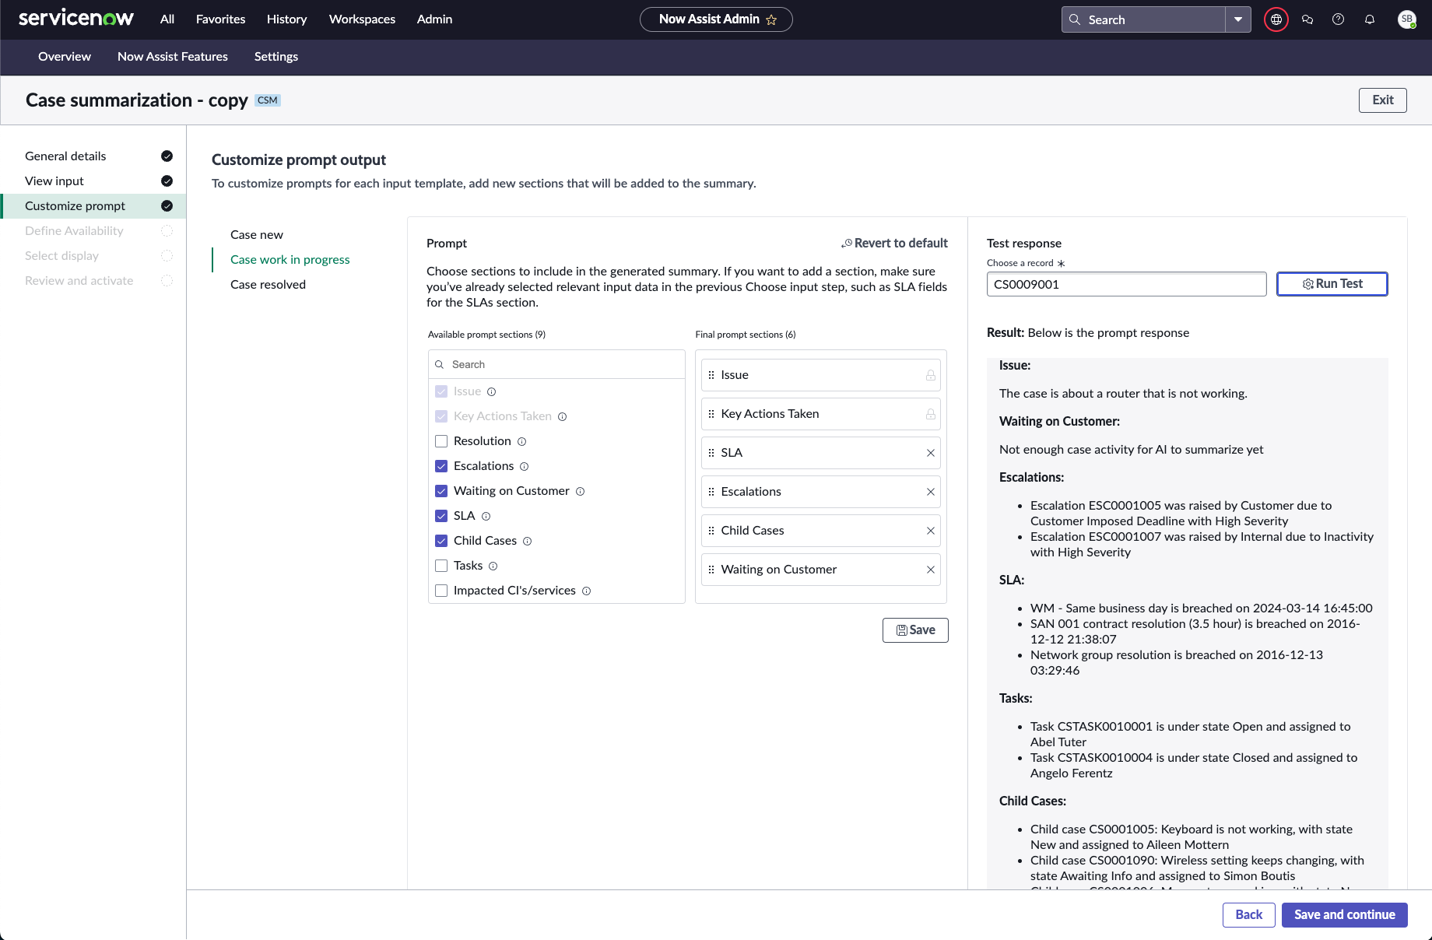
Task: Click the drag handle of the SLA section
Action: pyautogui.click(x=711, y=453)
